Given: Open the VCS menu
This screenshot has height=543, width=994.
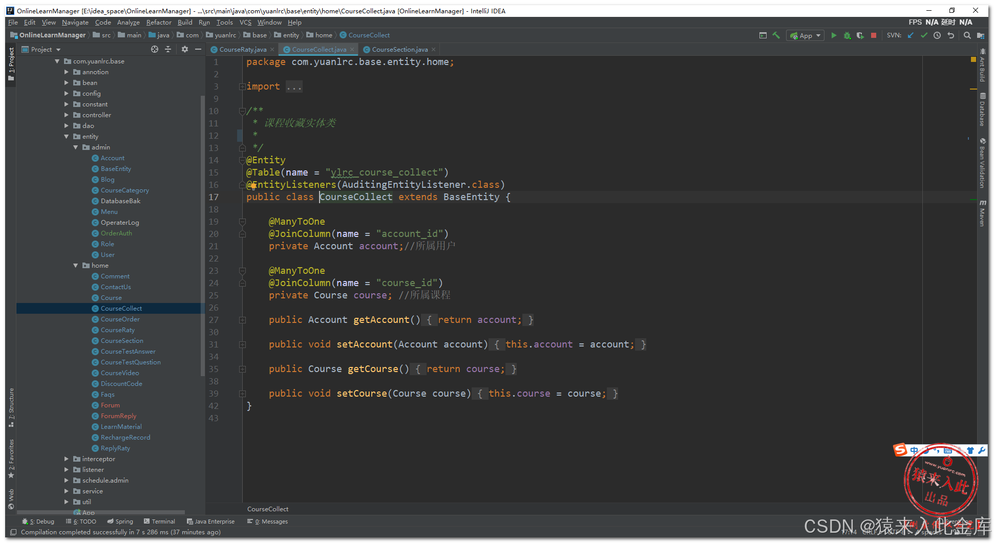Looking at the screenshot, I should [x=245, y=23].
